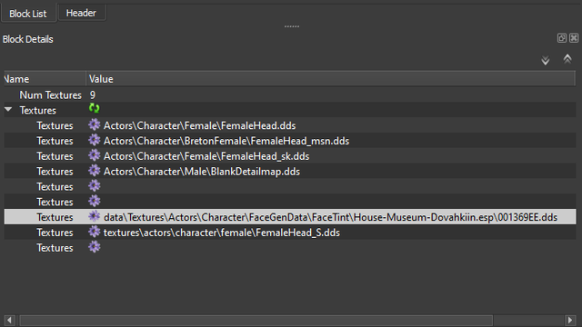Screen dimensions: 582x327
Task: Select the BretonFemale\FemaleHead_msn.dds path
Action: tap(226, 141)
